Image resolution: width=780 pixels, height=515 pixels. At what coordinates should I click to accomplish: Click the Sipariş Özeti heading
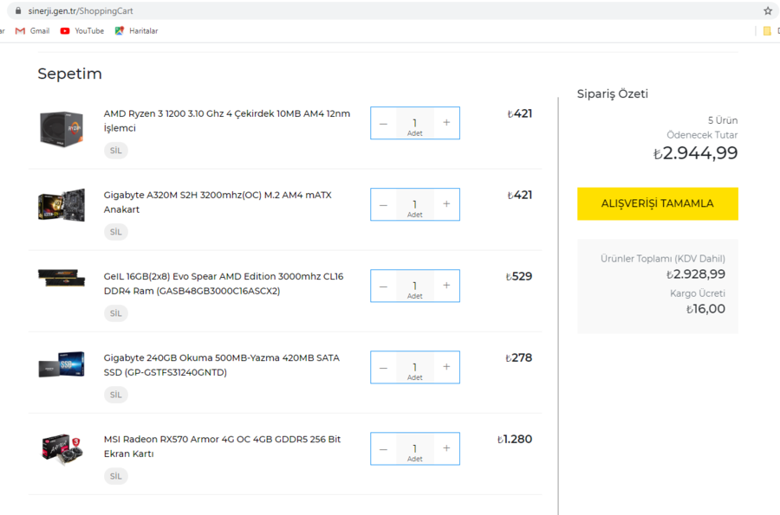tap(613, 93)
